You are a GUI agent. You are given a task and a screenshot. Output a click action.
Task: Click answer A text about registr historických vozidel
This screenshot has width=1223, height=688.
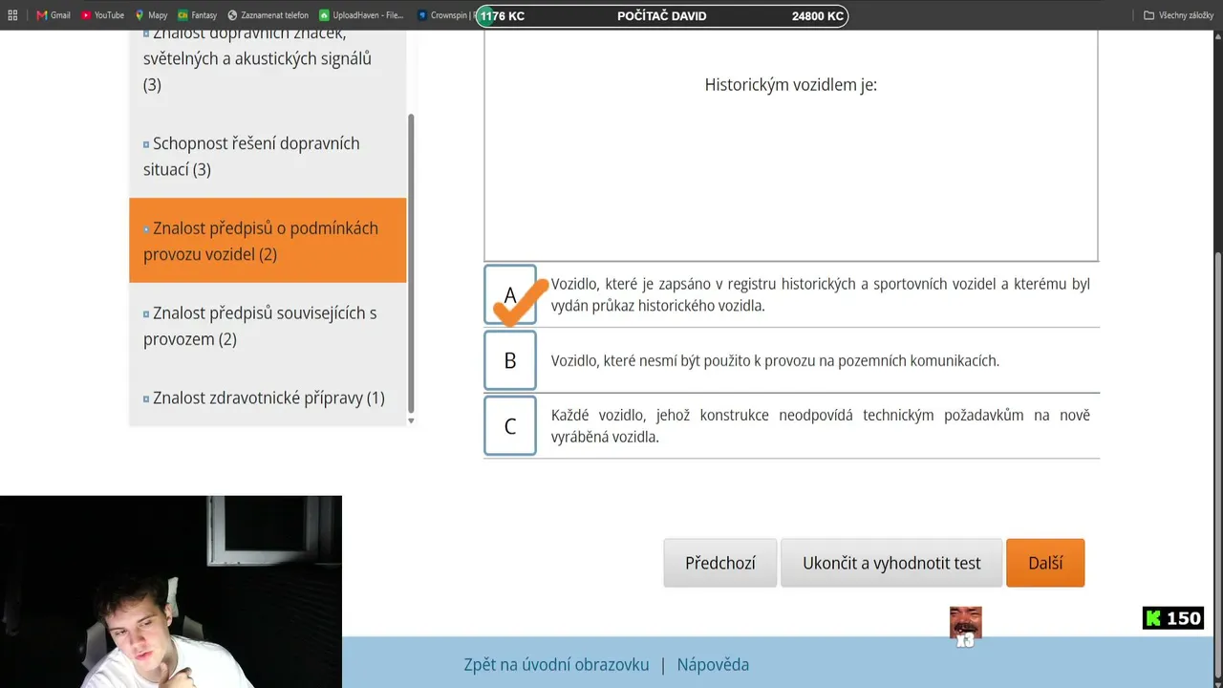821,294
